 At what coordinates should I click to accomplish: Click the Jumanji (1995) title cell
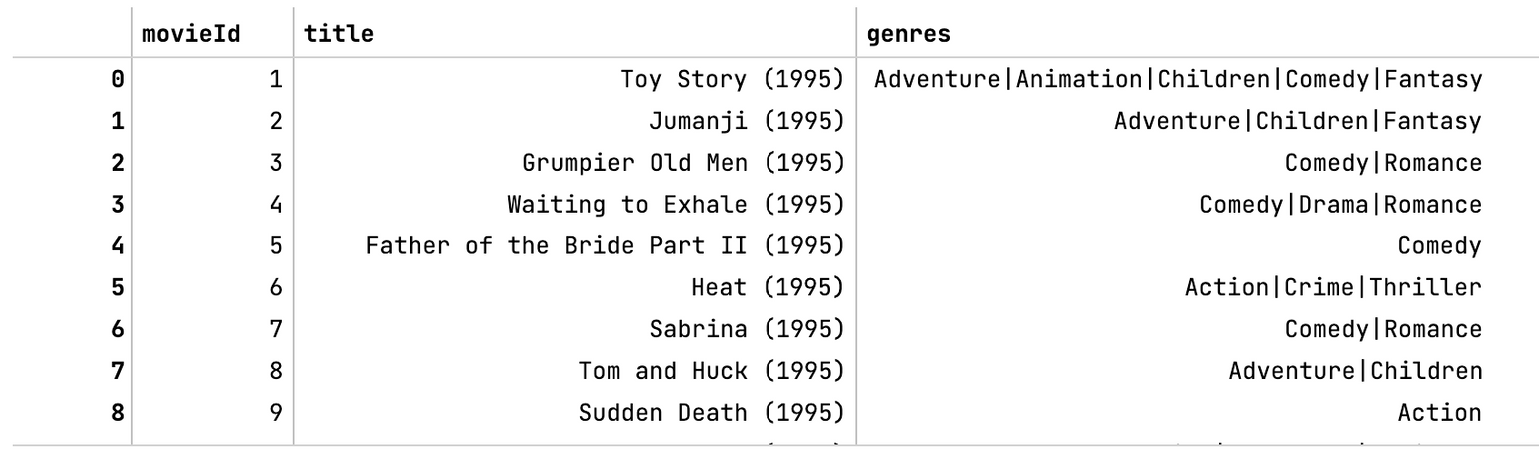click(x=748, y=121)
